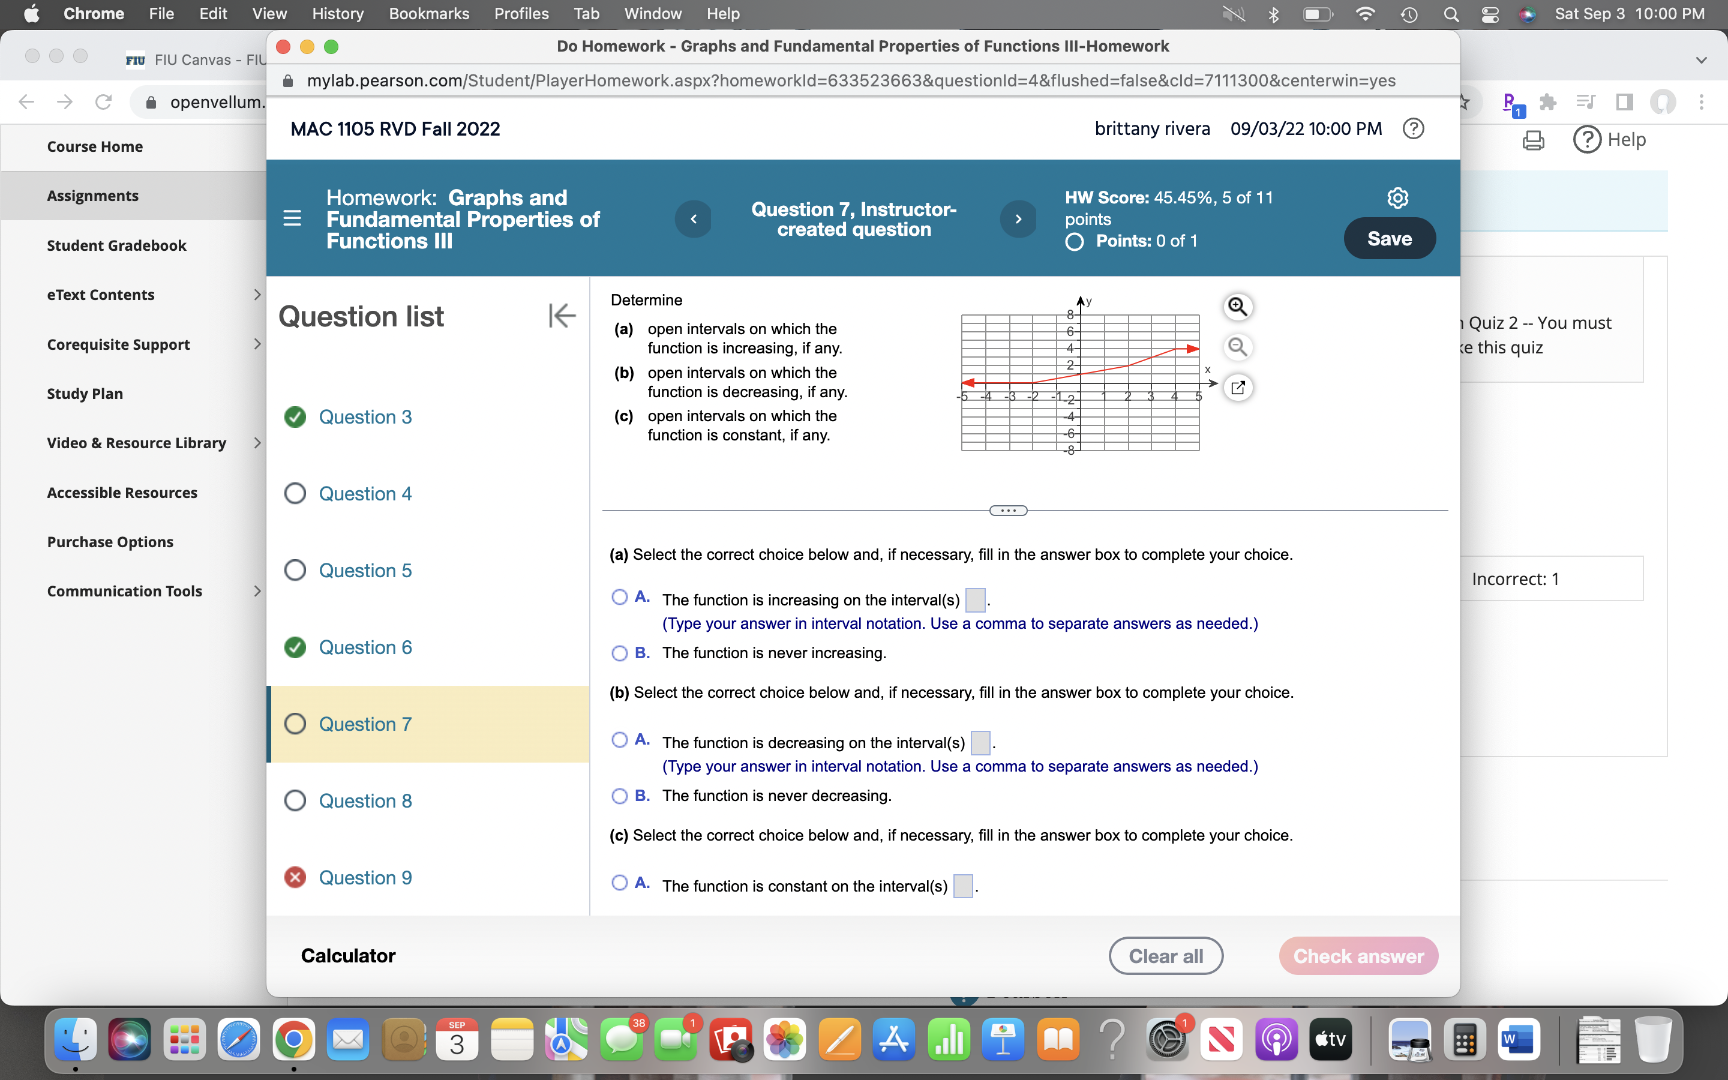Viewport: 1728px width, 1080px height.
Task: Expand Corequisite Support submenu
Action: [257, 344]
